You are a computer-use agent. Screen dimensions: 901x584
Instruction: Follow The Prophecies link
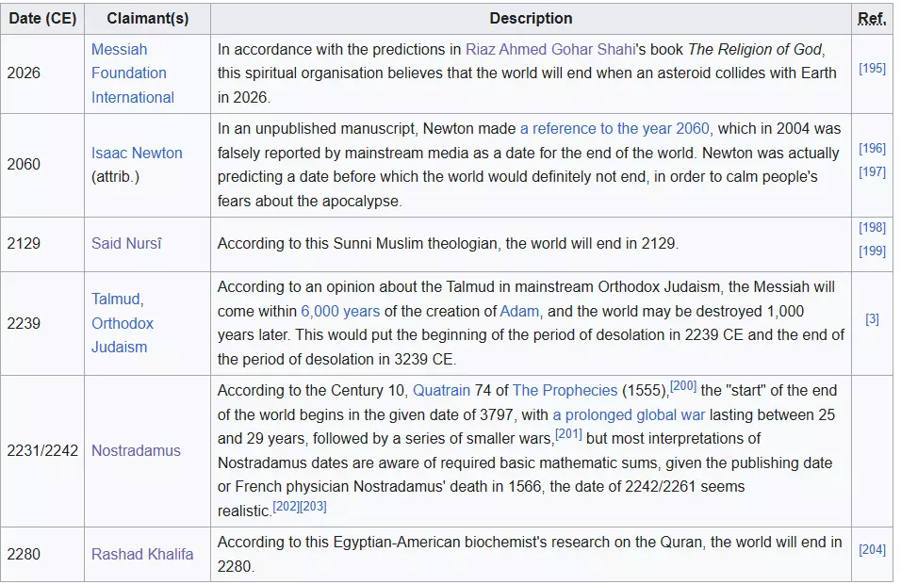(x=565, y=391)
